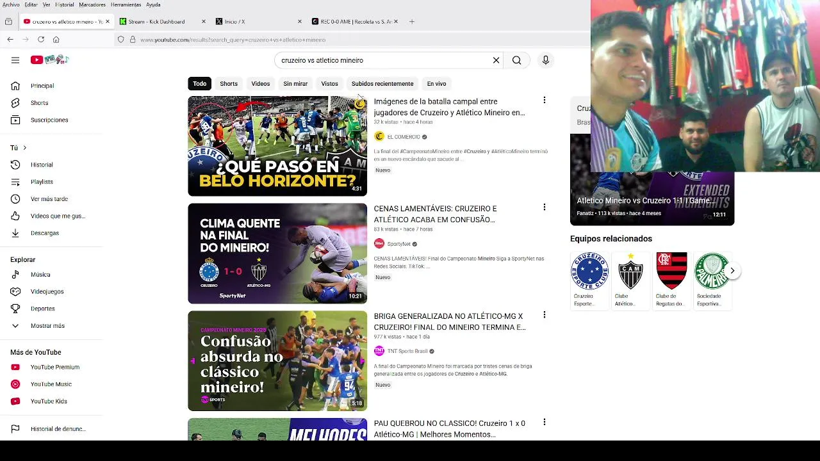Open video titled CENAS LAMENTÁVEIS
This screenshot has height=461, width=820.
(x=435, y=214)
